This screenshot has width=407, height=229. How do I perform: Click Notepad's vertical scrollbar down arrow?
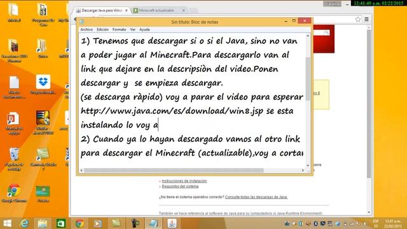click(308, 165)
